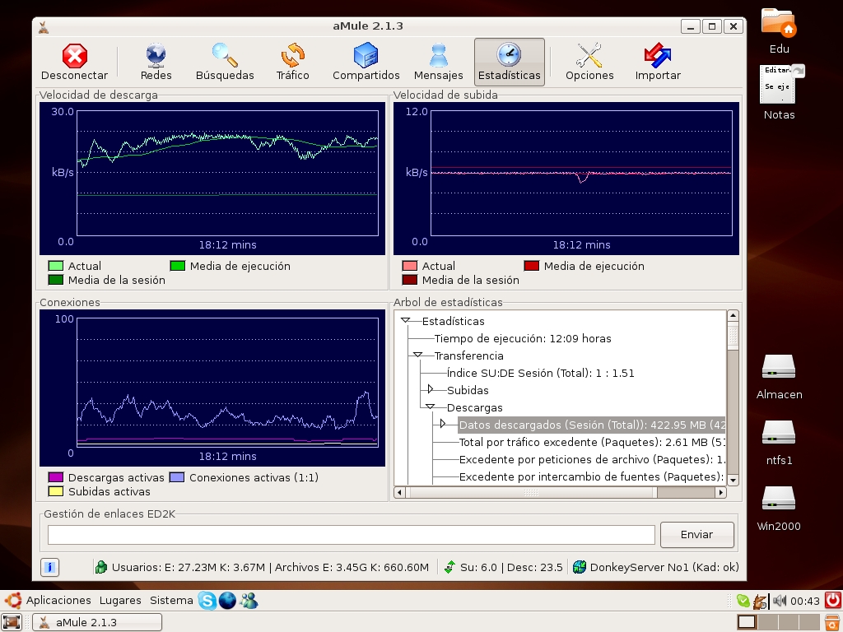Click the Su/Desc transfer arrows icon
843x632 pixels.
point(450,567)
